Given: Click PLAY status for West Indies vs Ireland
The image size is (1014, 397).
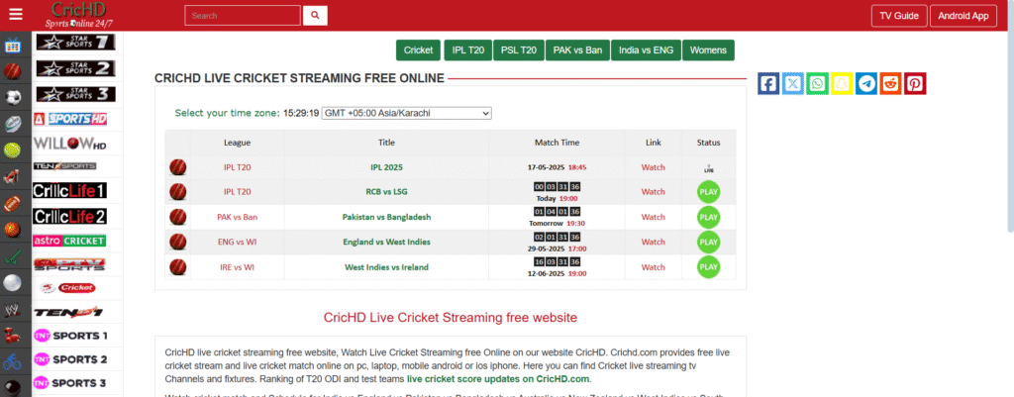Looking at the screenshot, I should pos(709,267).
